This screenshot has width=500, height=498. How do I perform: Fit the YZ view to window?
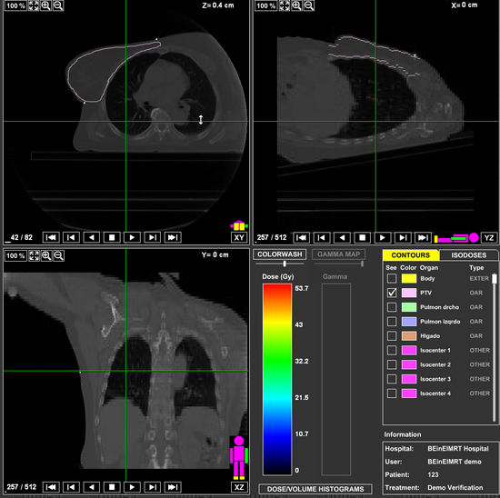pos(285,5)
